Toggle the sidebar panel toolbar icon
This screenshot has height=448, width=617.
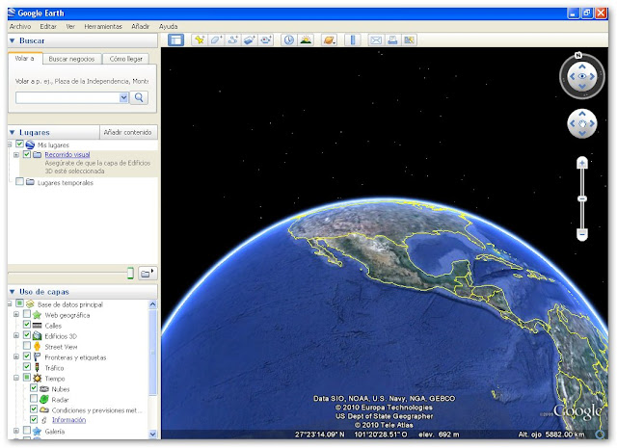coord(175,40)
